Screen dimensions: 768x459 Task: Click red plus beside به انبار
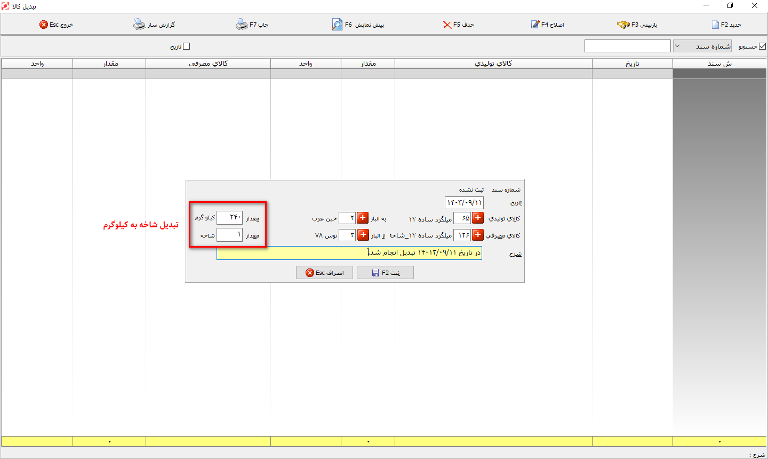[362, 218]
